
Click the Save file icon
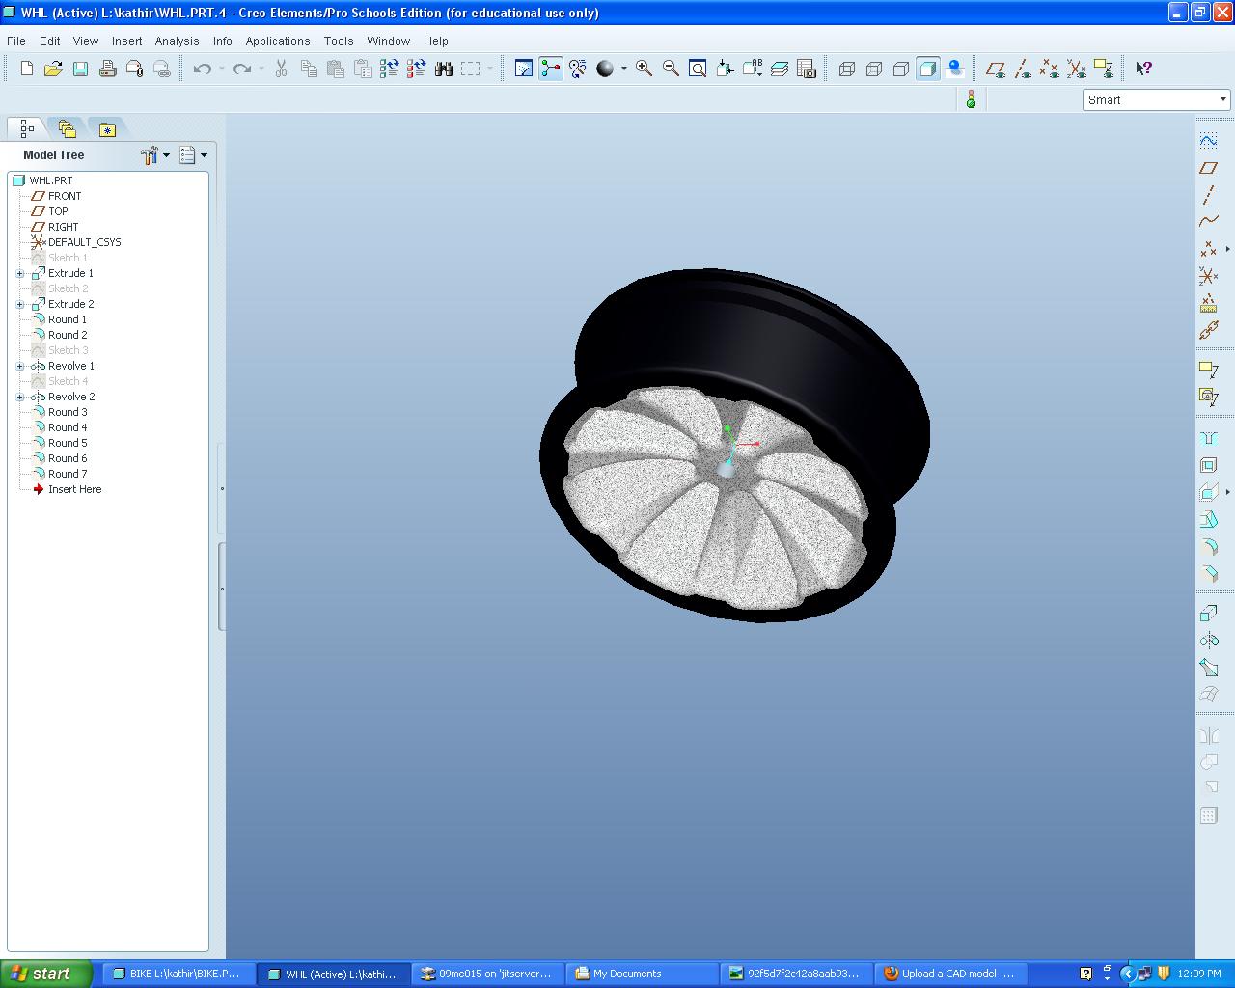pos(80,69)
